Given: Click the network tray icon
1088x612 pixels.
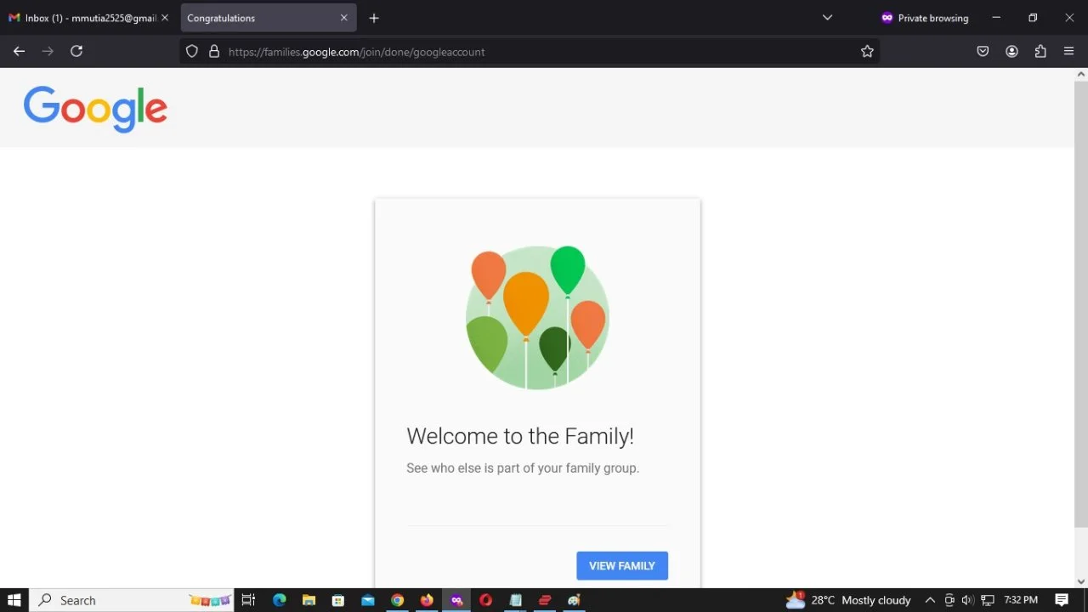Looking at the screenshot, I should pos(988,600).
